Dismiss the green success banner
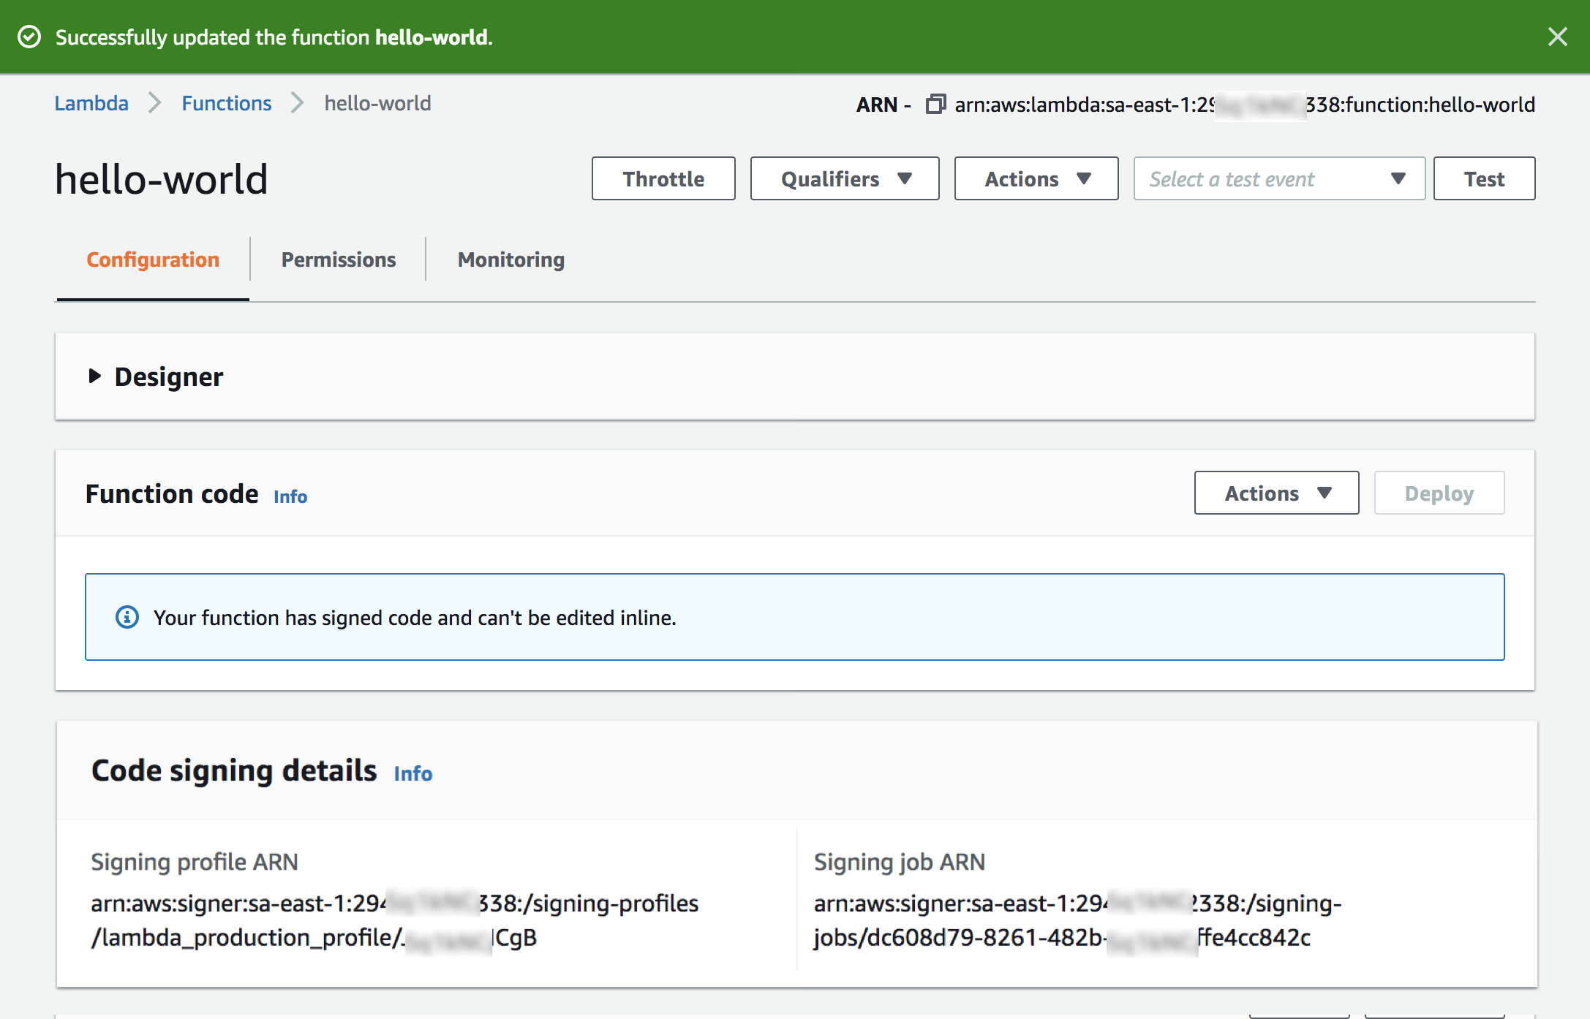Image resolution: width=1590 pixels, height=1019 pixels. click(x=1557, y=37)
